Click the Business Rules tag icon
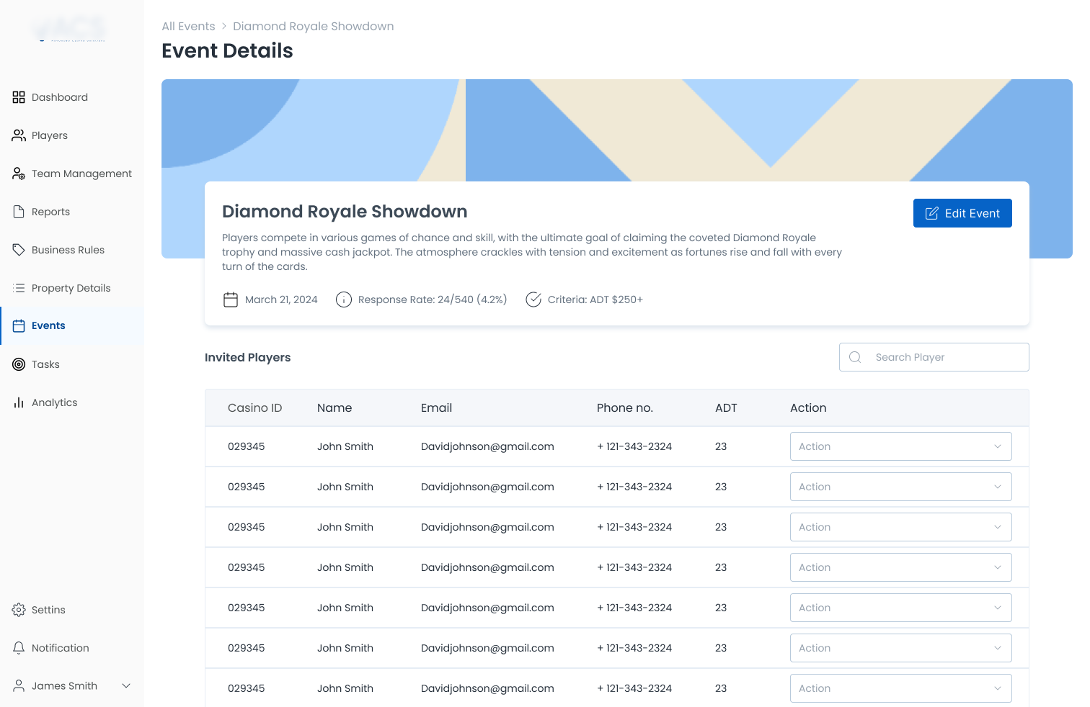The width and height of the screenshot is (1090, 707). click(19, 250)
